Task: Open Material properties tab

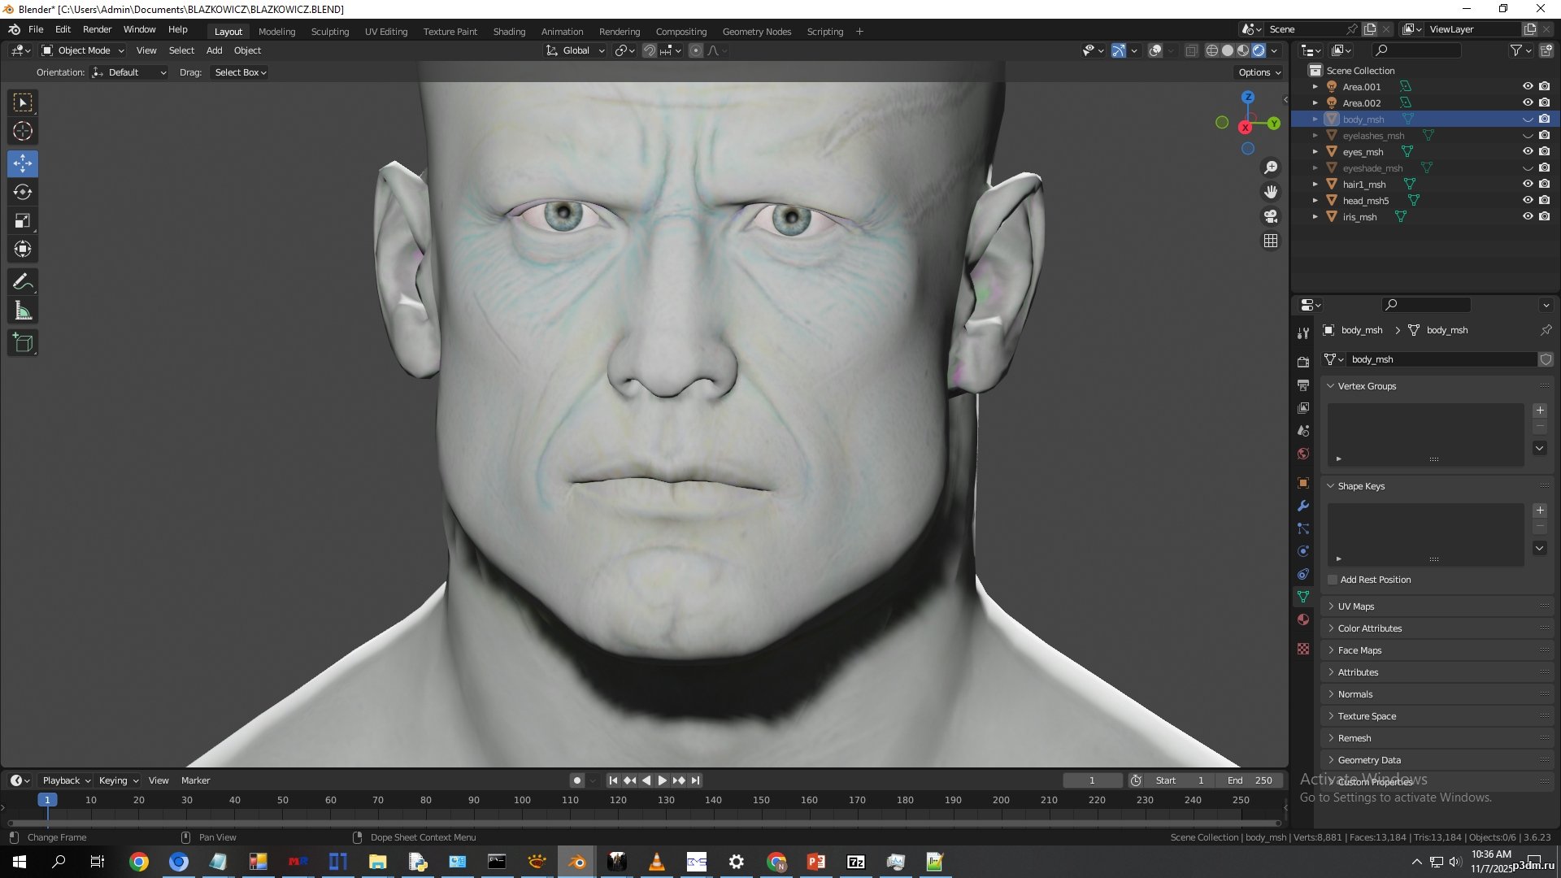Action: tap(1303, 619)
